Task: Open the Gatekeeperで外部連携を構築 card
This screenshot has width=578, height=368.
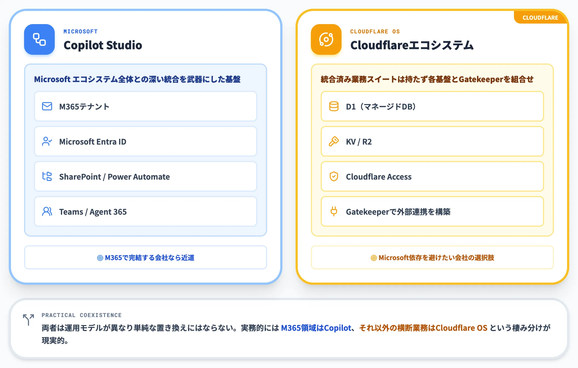Action: click(x=432, y=211)
